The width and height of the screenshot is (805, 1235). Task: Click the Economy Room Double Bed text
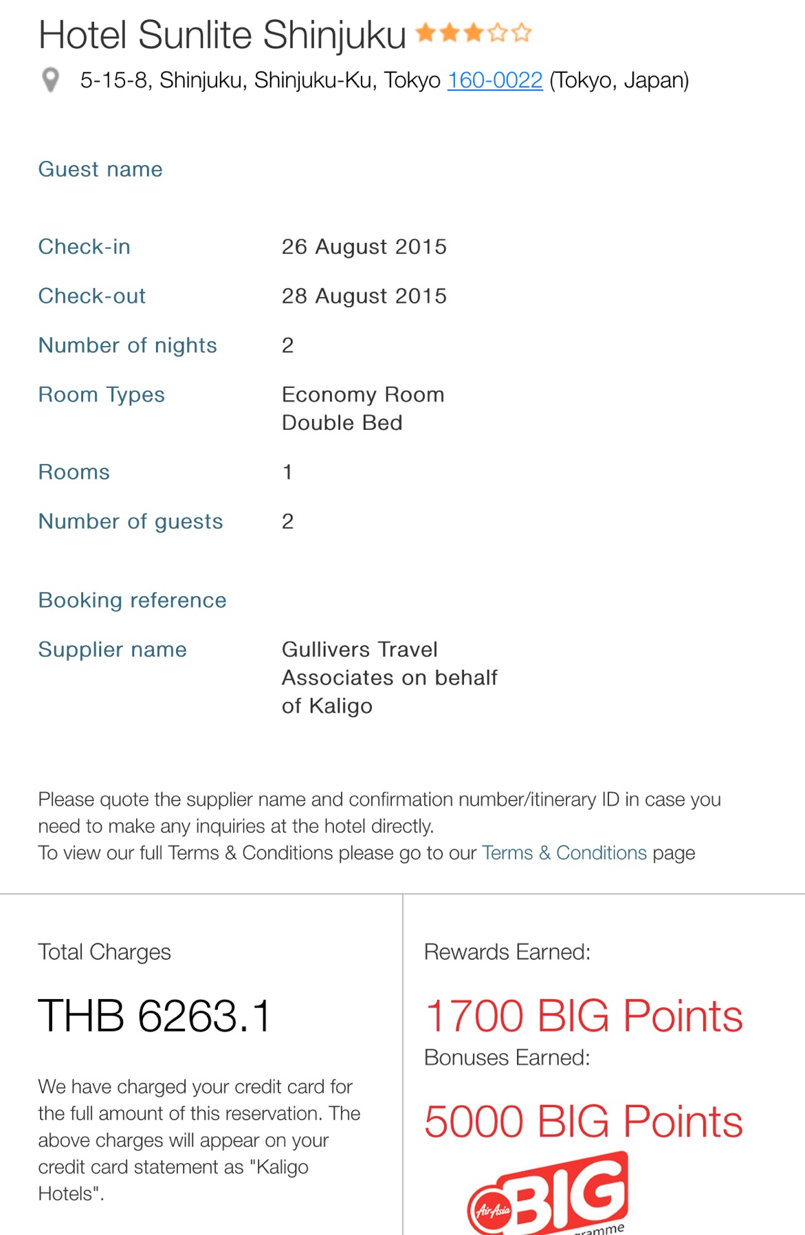pyautogui.click(x=362, y=408)
